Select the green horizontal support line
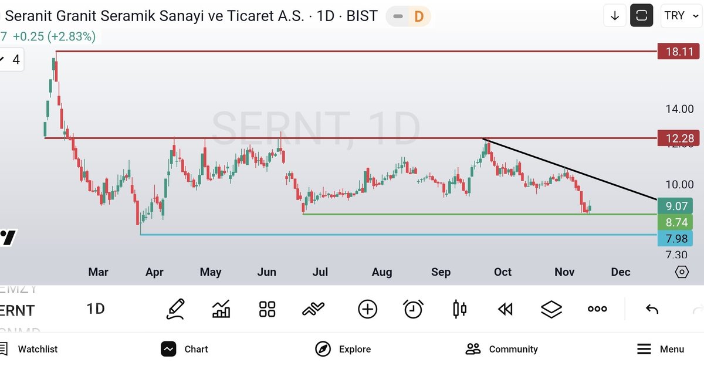The width and height of the screenshot is (704, 366). 479,214
